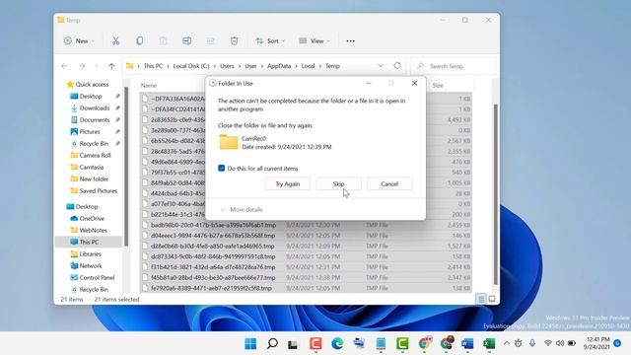Switch to details view icon in status bar
631x355 pixels.
pos(481,299)
